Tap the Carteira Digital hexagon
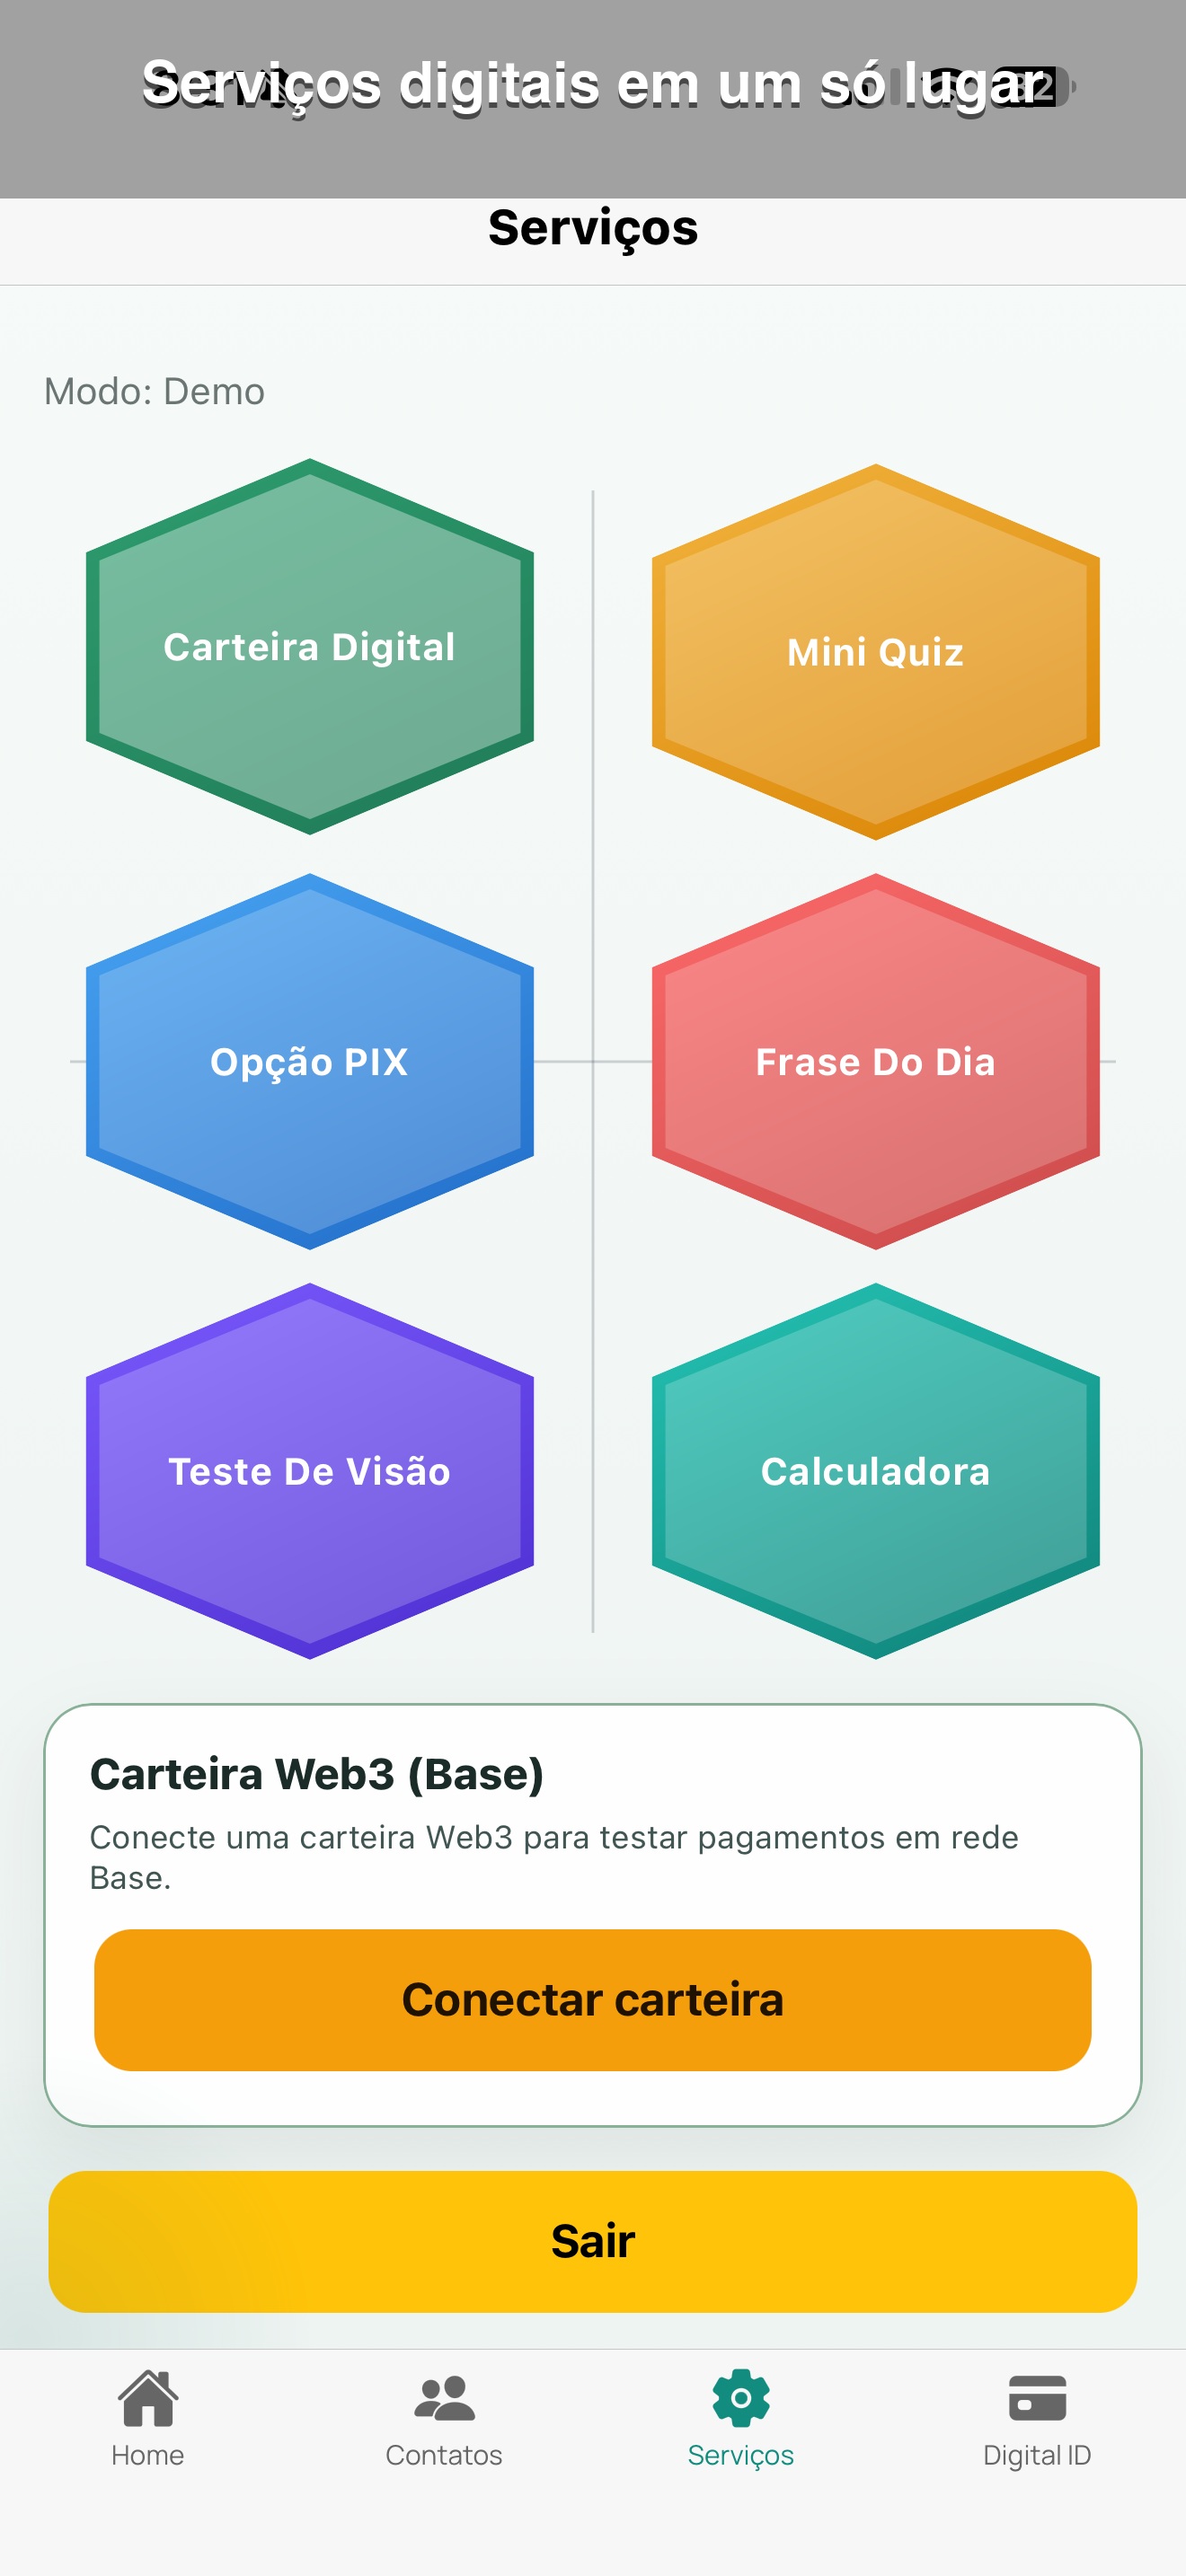Viewport: 1186px width, 2576px height. click(310, 647)
